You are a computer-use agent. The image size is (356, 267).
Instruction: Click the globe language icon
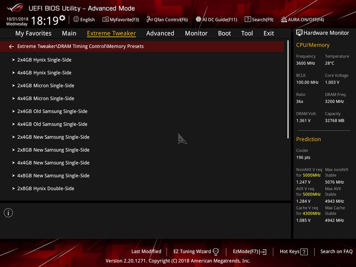click(76, 19)
